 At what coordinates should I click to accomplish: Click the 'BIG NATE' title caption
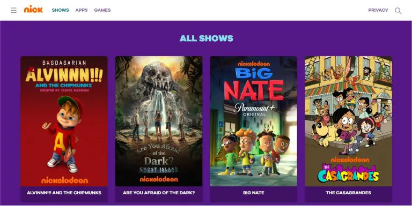tap(254, 193)
